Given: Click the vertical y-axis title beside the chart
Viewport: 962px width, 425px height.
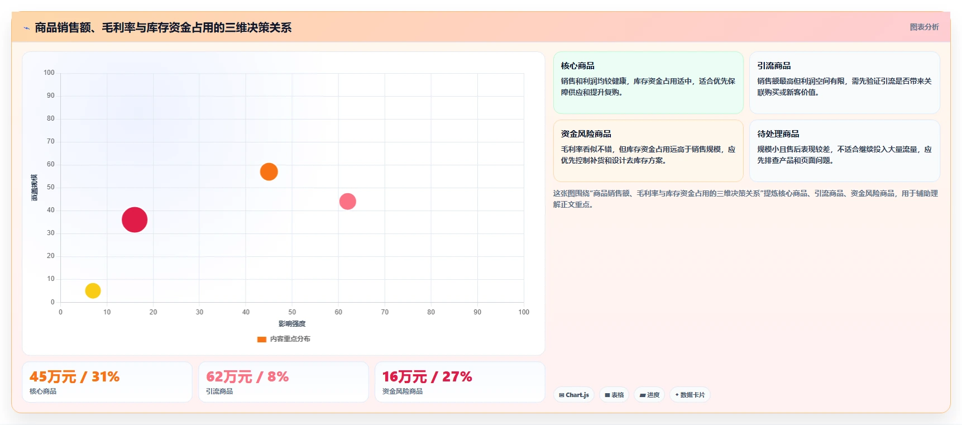Looking at the screenshot, I should (35, 188).
